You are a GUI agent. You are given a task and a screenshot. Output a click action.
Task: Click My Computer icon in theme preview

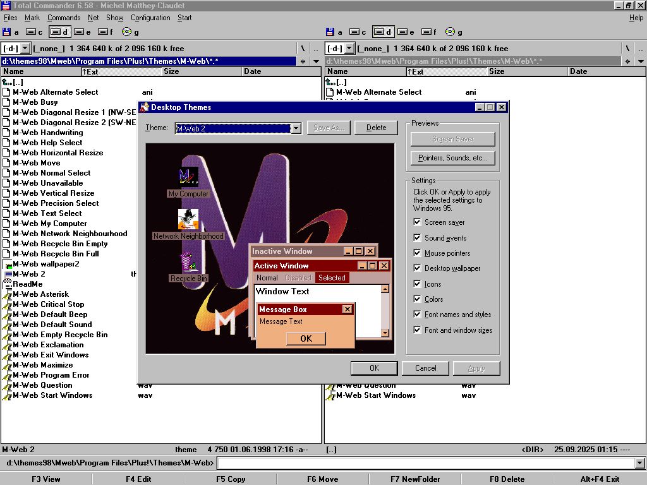(x=188, y=177)
